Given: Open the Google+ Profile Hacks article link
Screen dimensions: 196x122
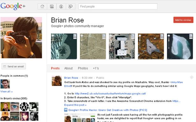Looking at the screenshot, I should tap(108, 110).
